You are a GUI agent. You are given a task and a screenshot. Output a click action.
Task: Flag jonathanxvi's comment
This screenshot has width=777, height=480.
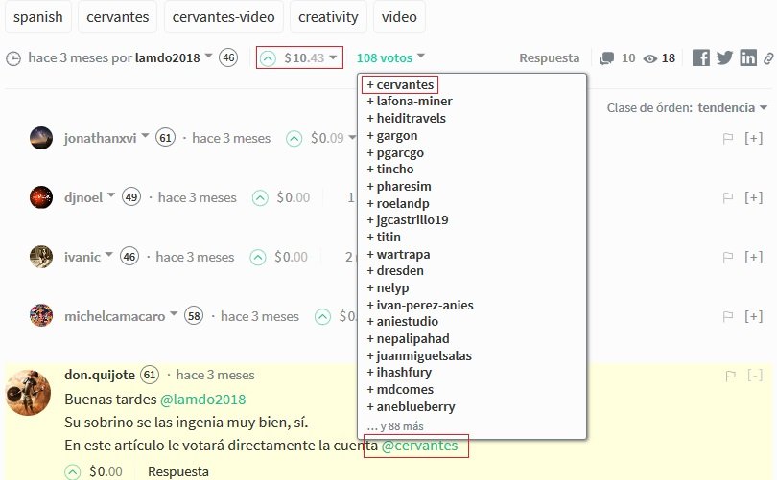[728, 139]
